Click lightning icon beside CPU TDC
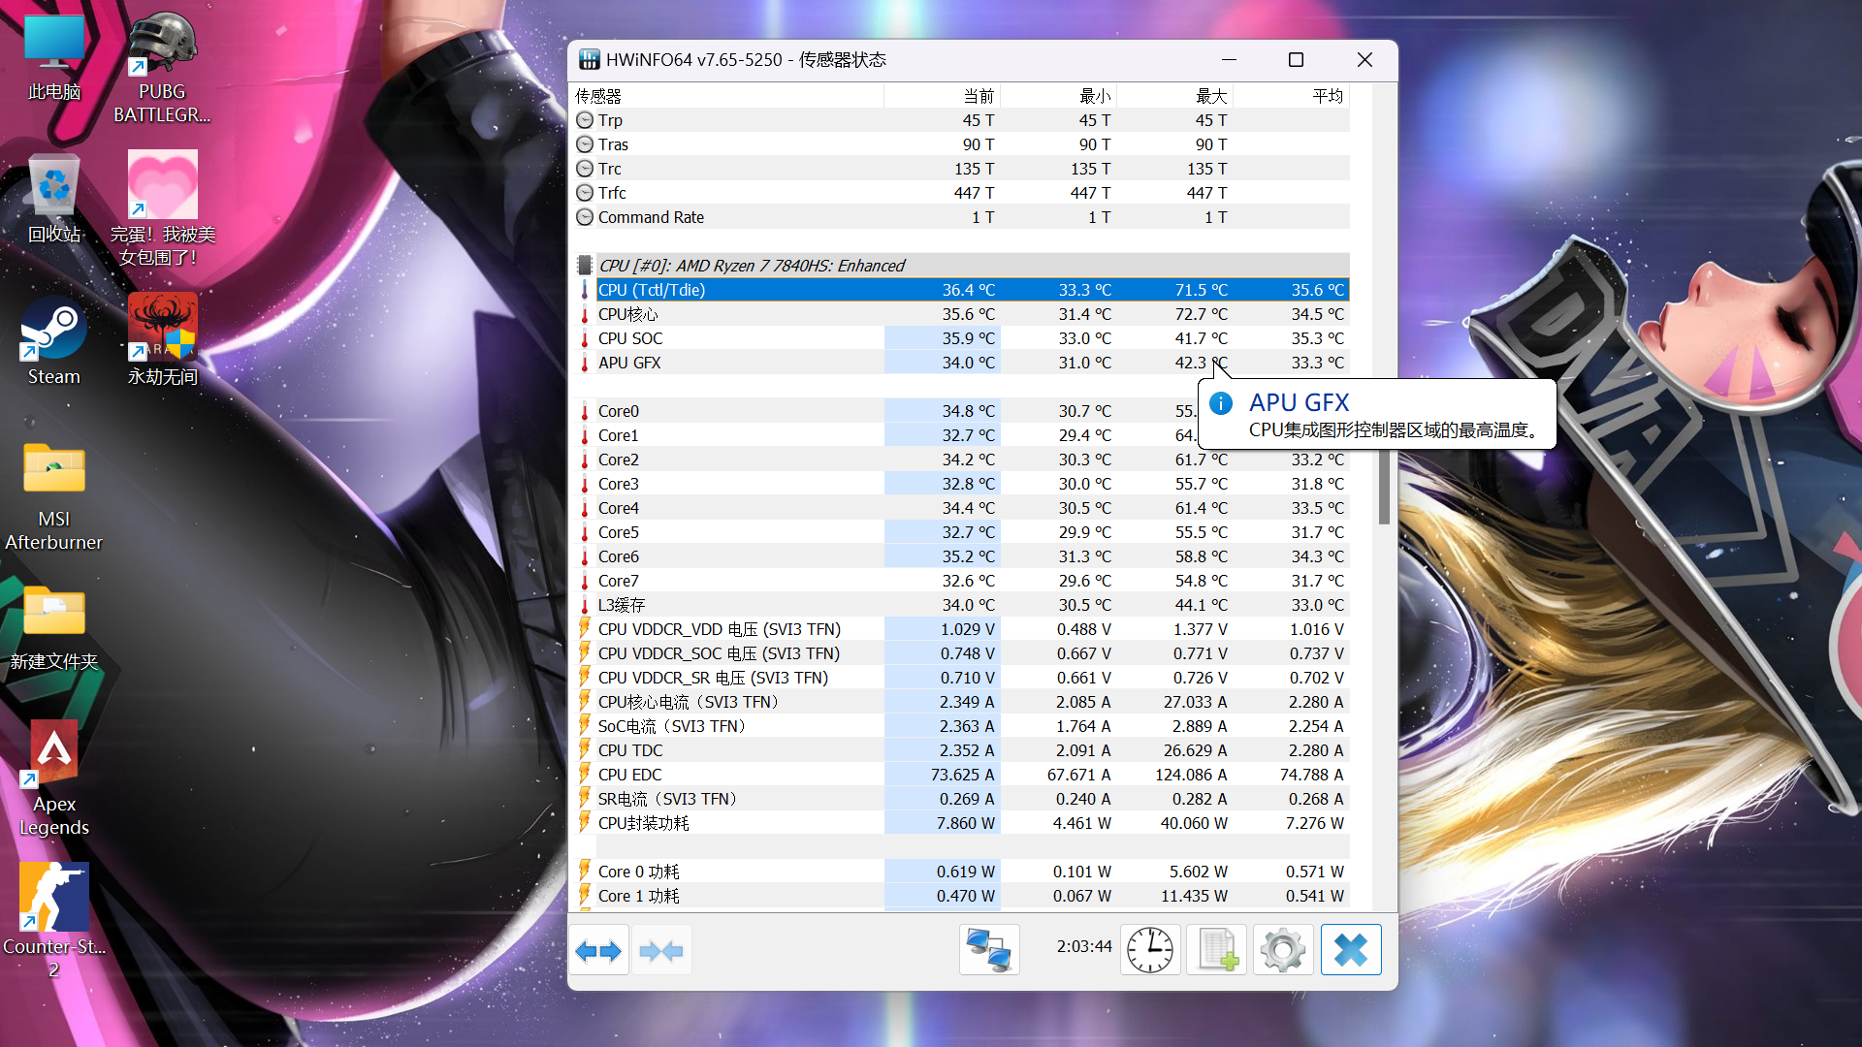The height and width of the screenshot is (1047, 1862). click(585, 749)
